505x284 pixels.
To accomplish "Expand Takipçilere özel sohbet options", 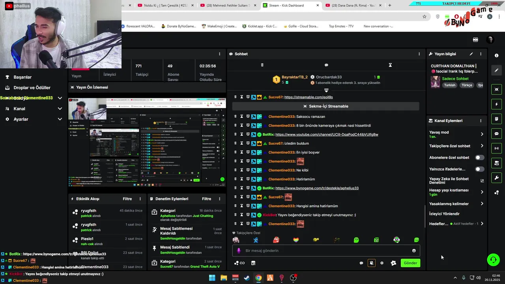I will [482, 146].
